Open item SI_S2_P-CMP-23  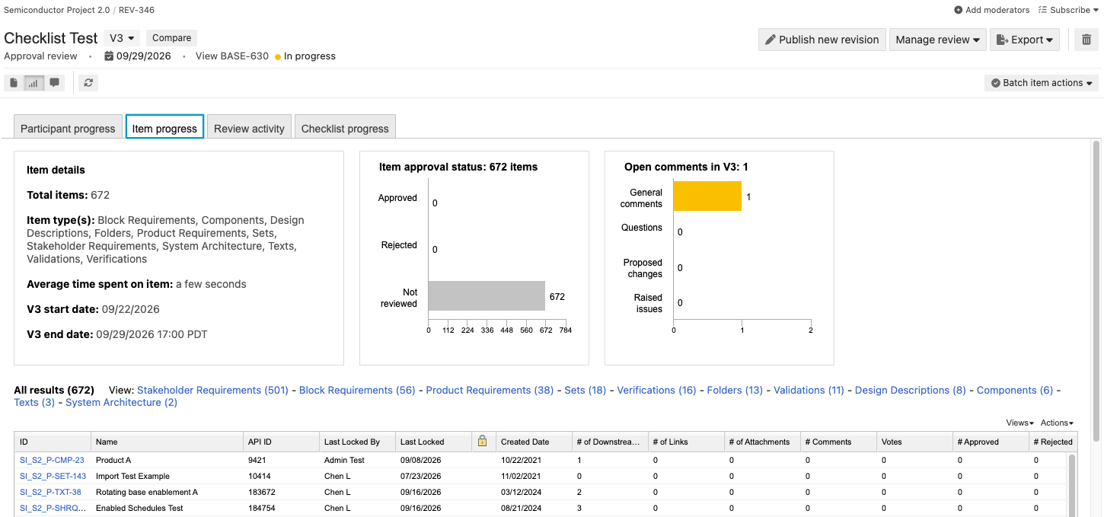click(52, 460)
